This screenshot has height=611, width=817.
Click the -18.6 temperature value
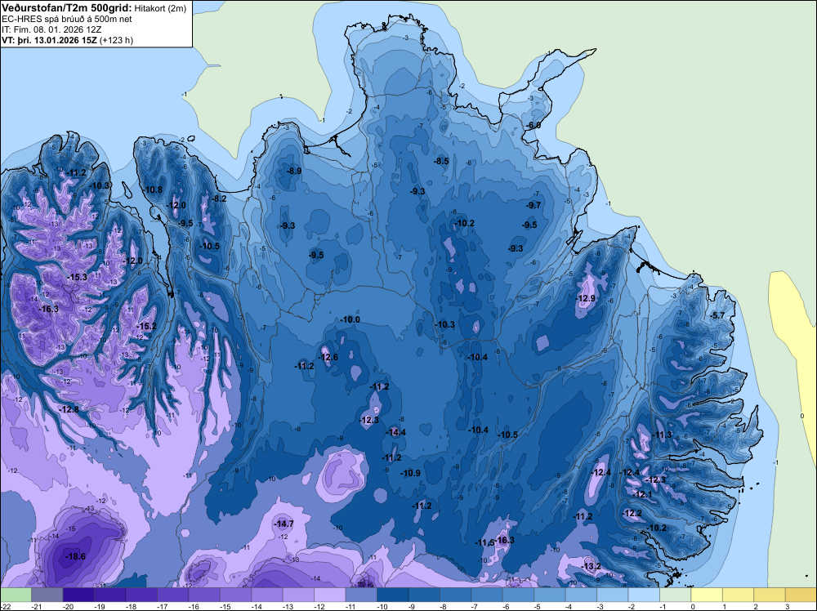point(75,556)
